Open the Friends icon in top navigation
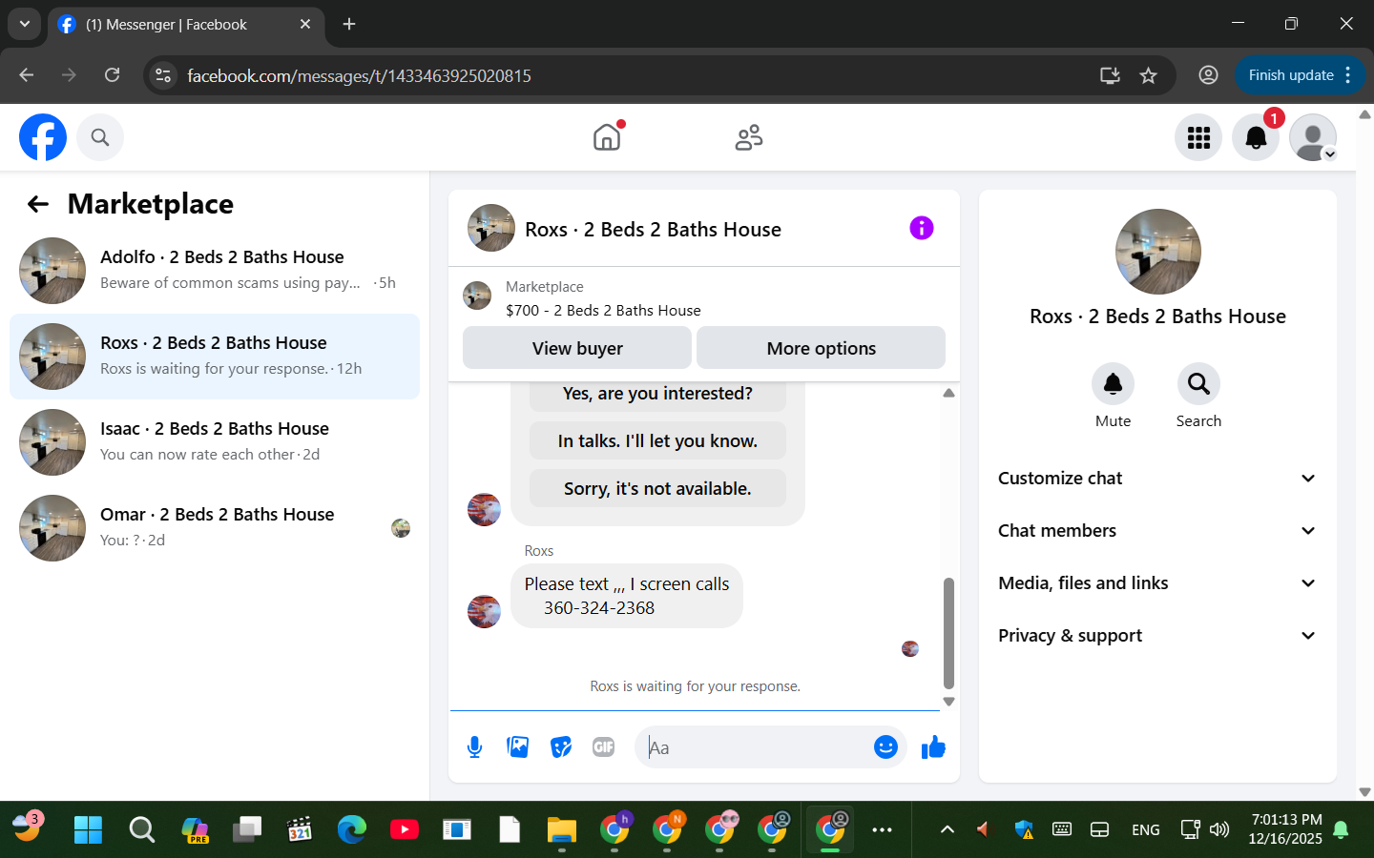 (x=749, y=137)
